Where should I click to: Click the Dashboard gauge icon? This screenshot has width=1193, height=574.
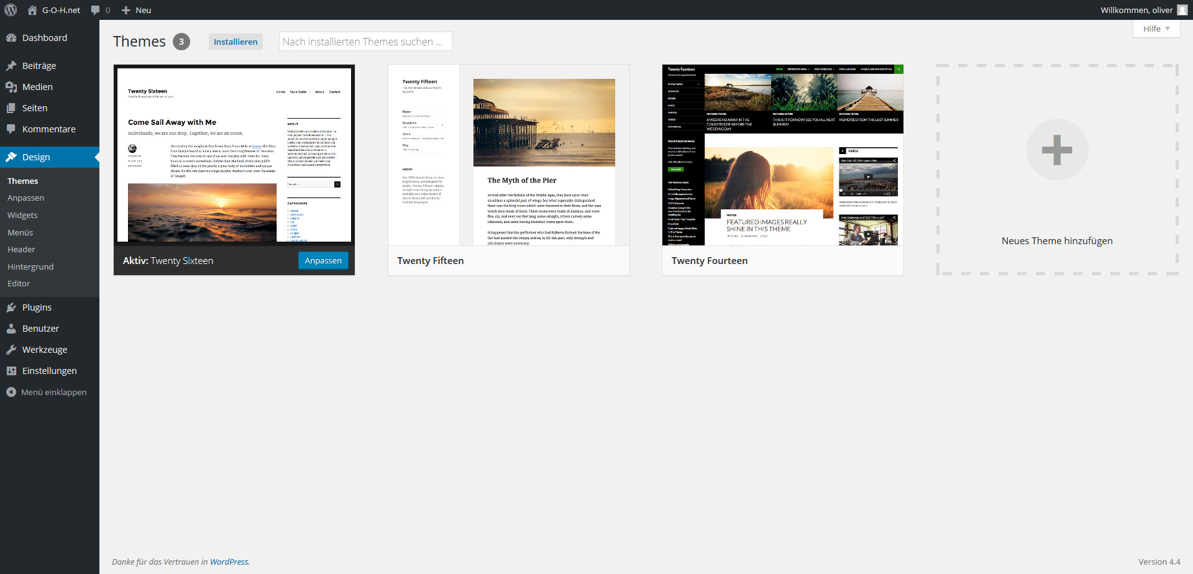coord(11,38)
